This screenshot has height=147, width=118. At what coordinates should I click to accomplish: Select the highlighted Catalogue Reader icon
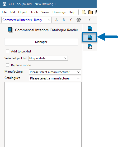pyautogui.click(x=89, y=37)
